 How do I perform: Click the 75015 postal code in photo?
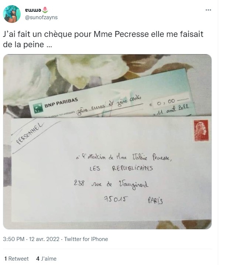pyautogui.click(x=116, y=199)
